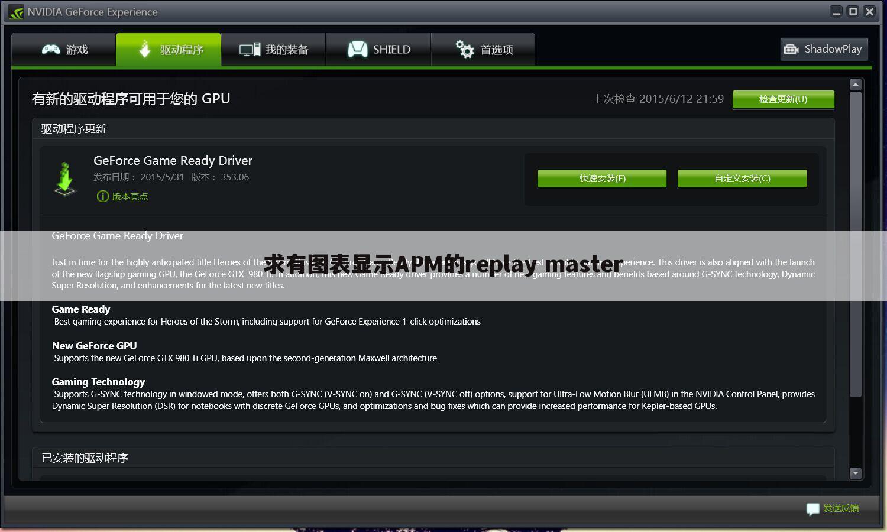
Task: Open the SHIELD tab
Action: coord(378,49)
